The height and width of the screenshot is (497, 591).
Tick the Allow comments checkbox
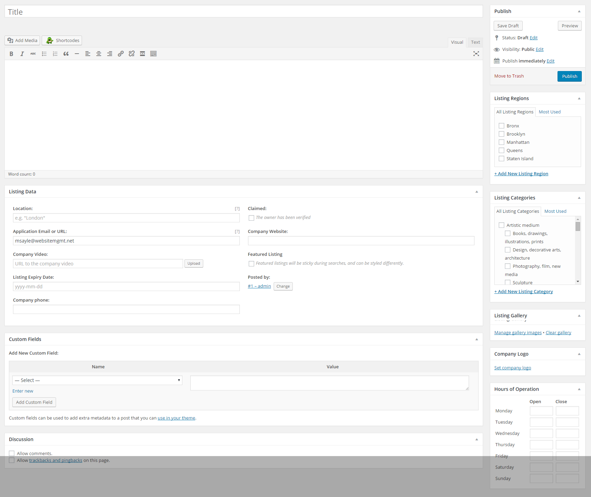pos(12,453)
